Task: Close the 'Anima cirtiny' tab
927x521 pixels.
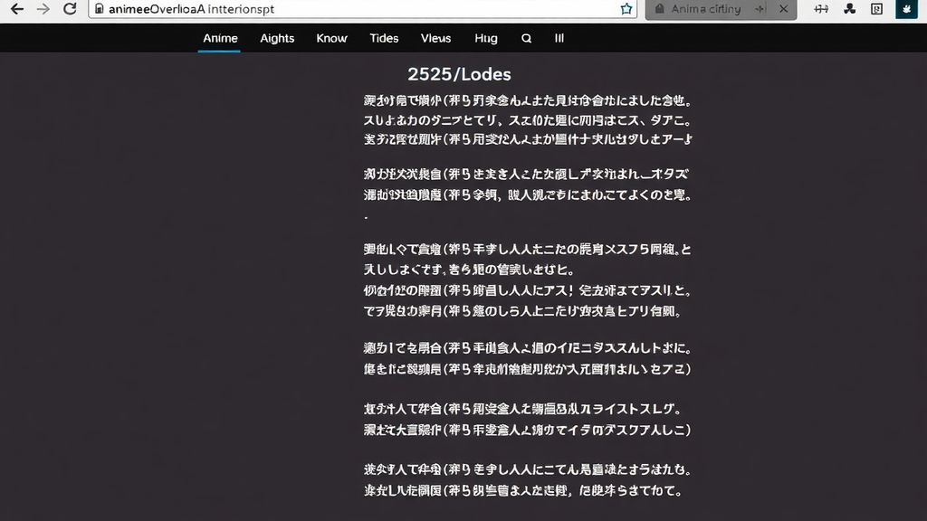Action: 783,9
